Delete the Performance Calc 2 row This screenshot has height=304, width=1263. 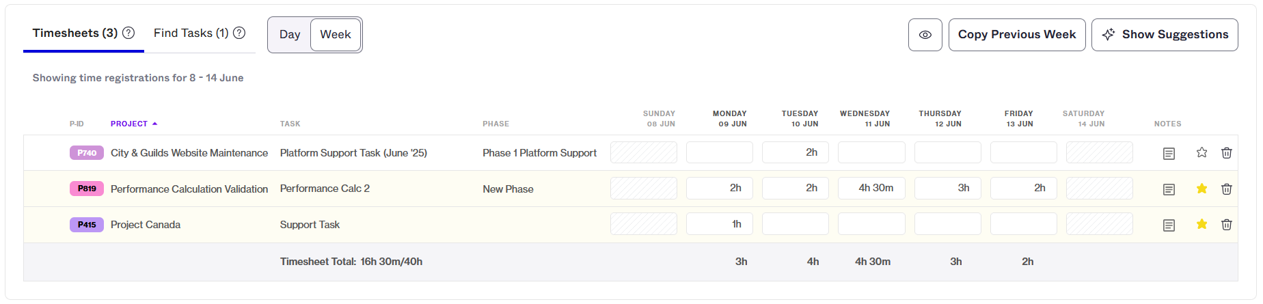(1227, 189)
